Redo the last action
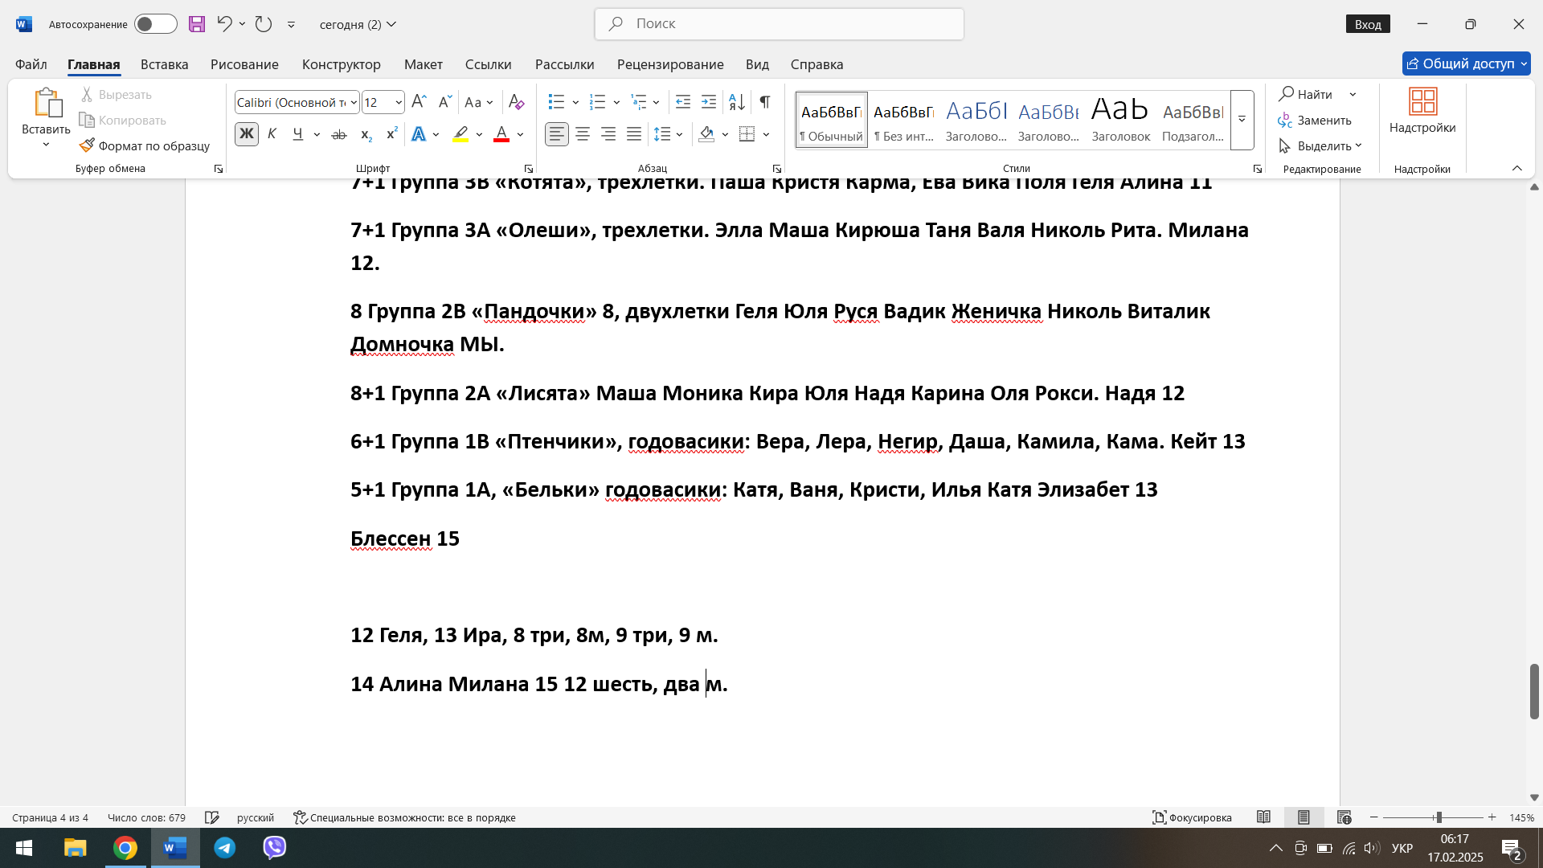 point(264,24)
